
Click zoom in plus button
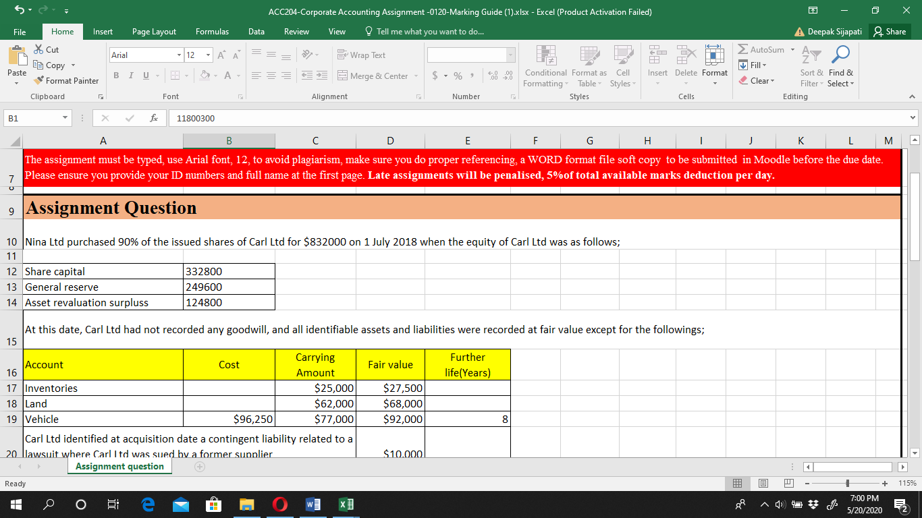pos(885,484)
